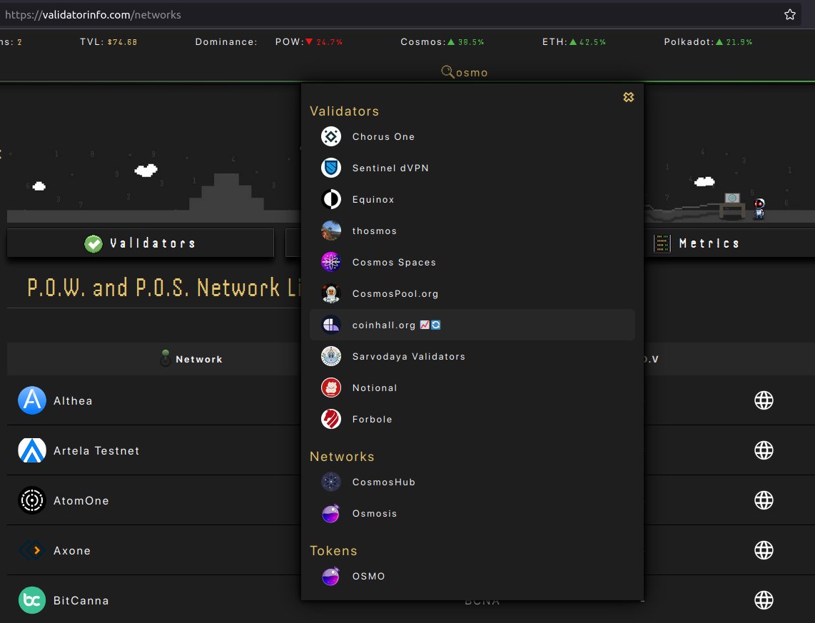Click the astronaut character in banner
The height and width of the screenshot is (623, 815).
759,209
